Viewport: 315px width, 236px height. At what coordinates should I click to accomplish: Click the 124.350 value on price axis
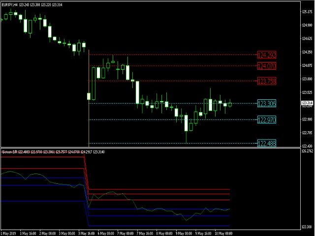pos(307,52)
